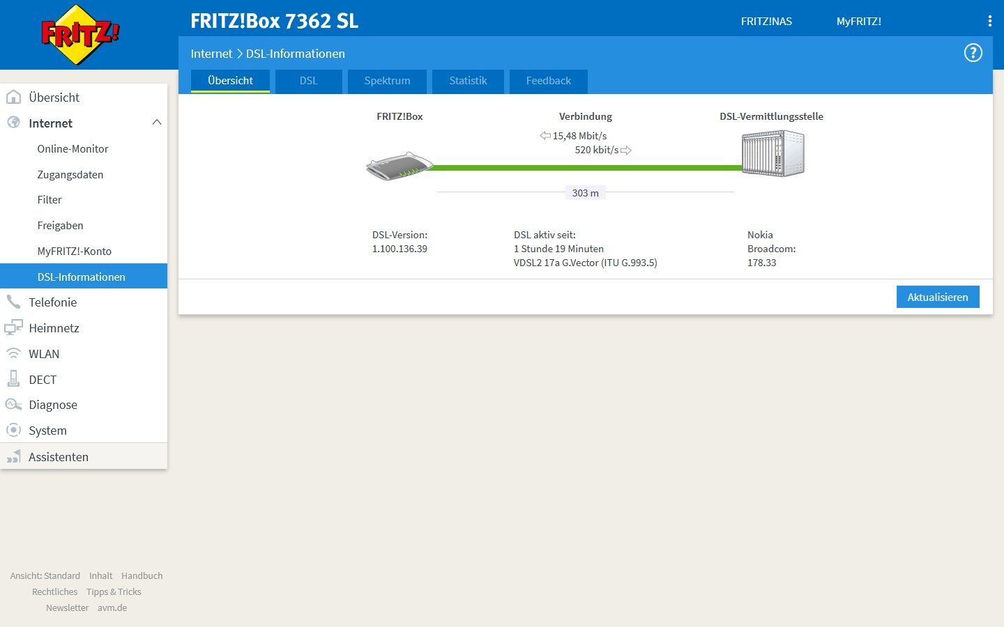
Task: Open FRITZ!NAS link in header
Action: [x=766, y=21]
